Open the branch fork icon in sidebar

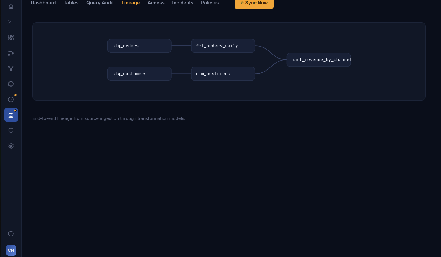point(11,68)
